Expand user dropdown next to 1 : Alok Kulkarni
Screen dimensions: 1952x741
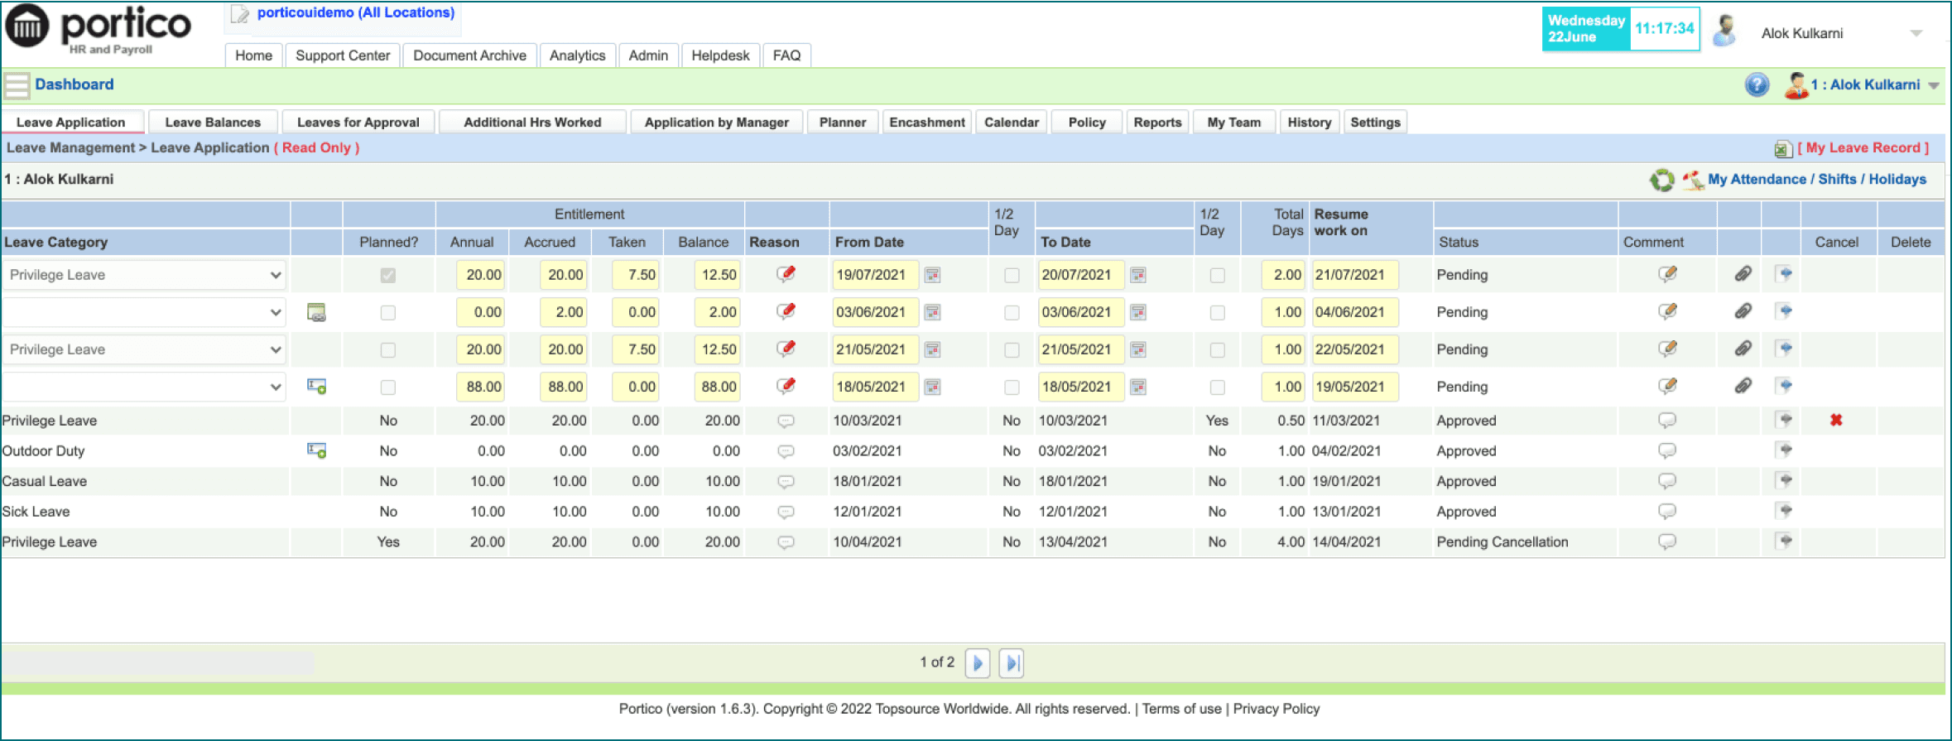[1934, 85]
